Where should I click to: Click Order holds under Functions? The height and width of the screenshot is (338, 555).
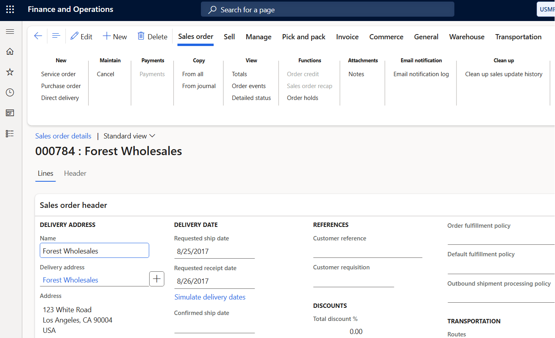pyautogui.click(x=302, y=98)
